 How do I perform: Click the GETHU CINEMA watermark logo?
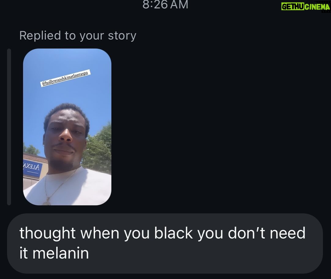click(306, 6)
